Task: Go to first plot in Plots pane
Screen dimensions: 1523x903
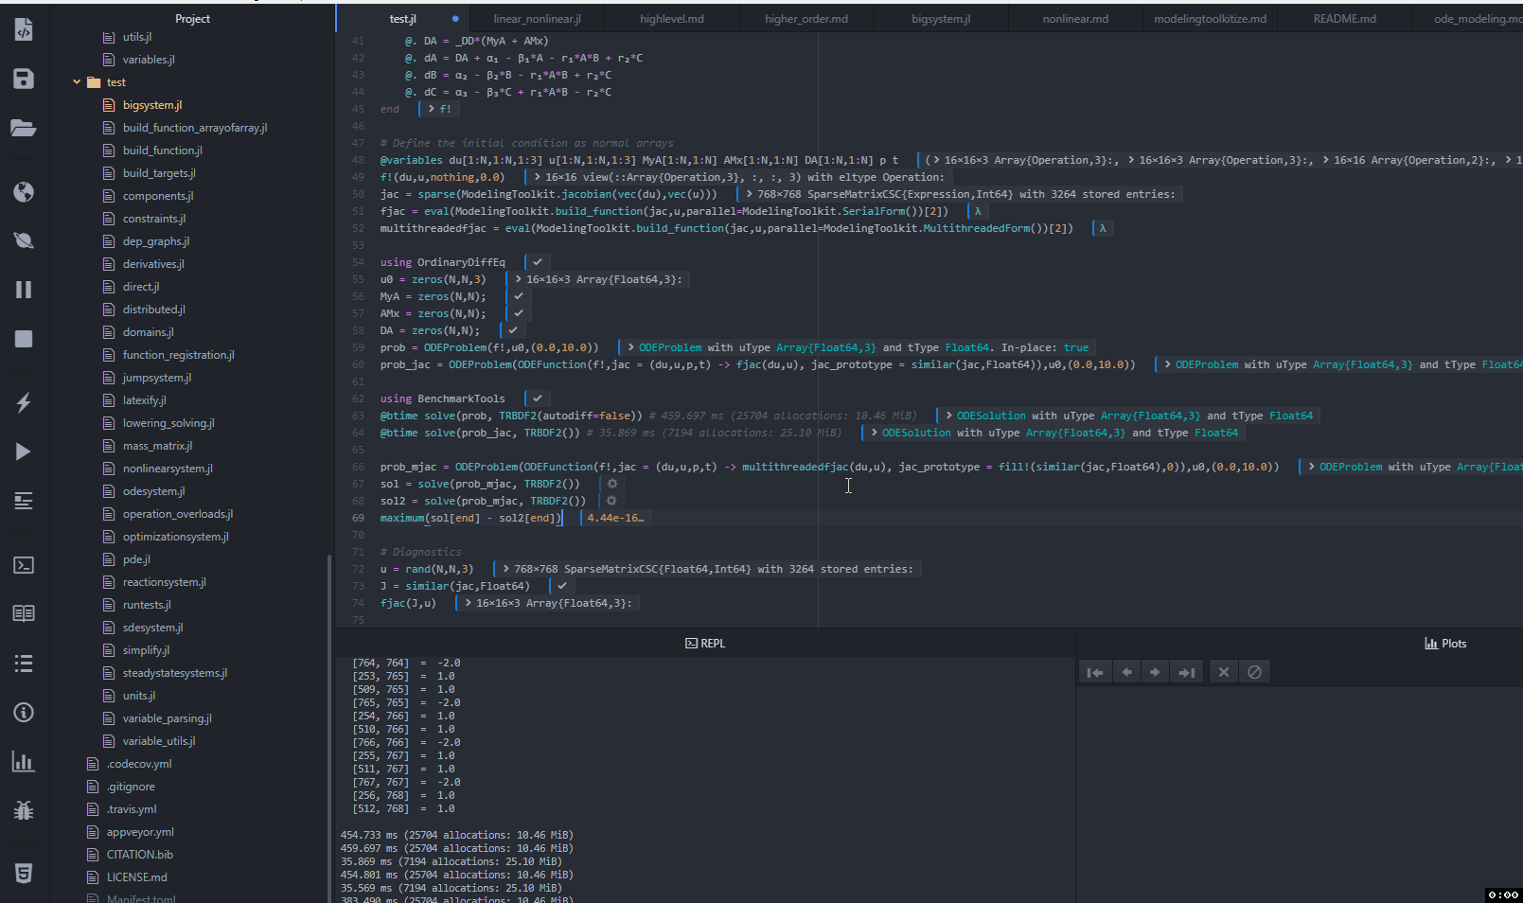Action: point(1095,672)
